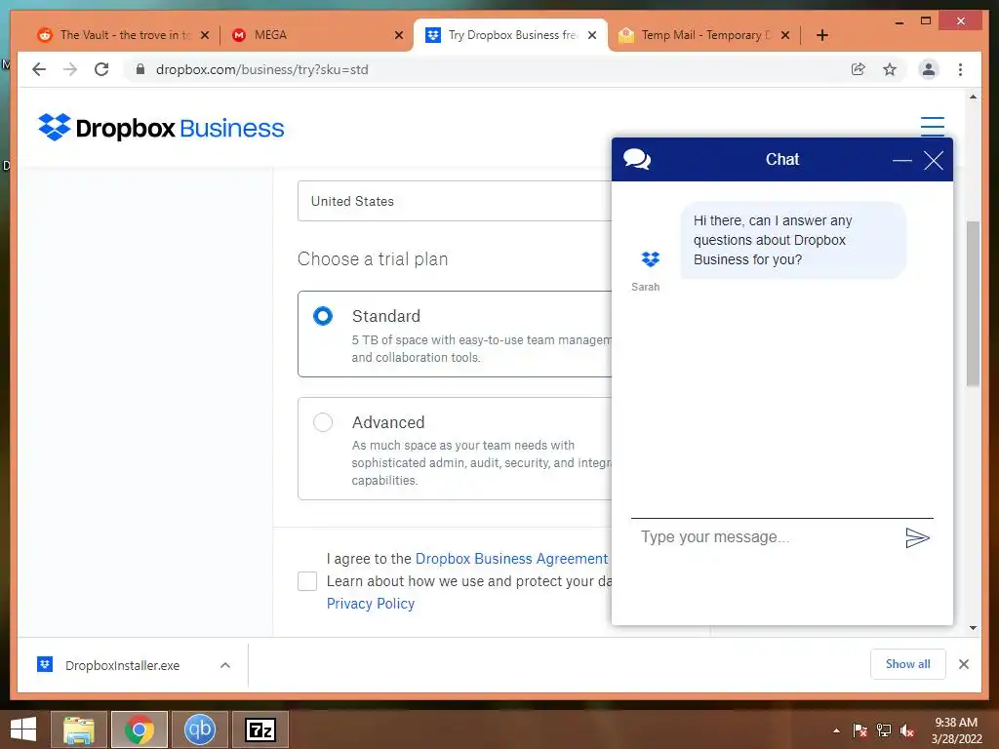Close the Try Dropbox Business tab
This screenshot has width=999, height=749.
[x=592, y=35]
